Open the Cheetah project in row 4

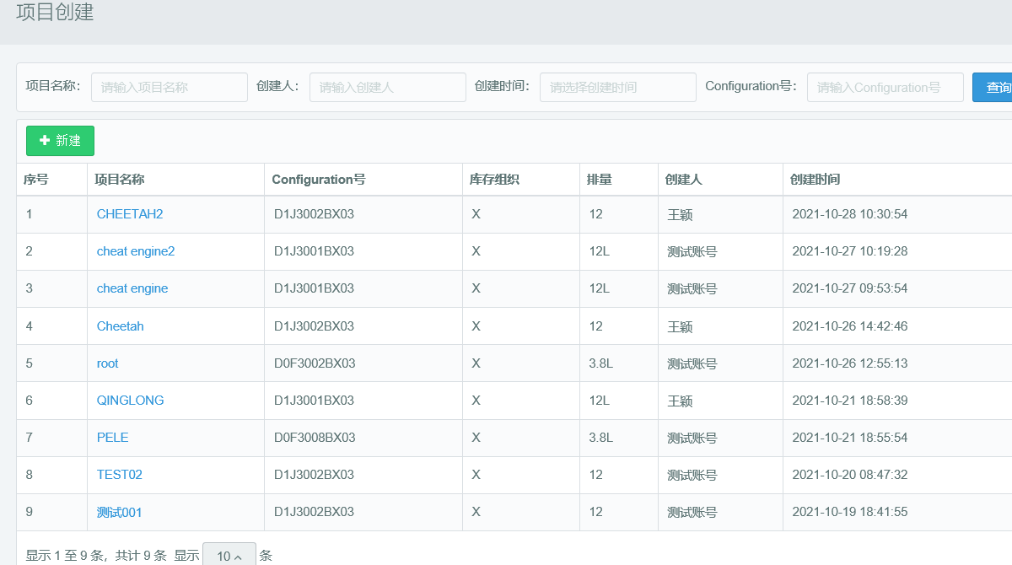pos(121,326)
